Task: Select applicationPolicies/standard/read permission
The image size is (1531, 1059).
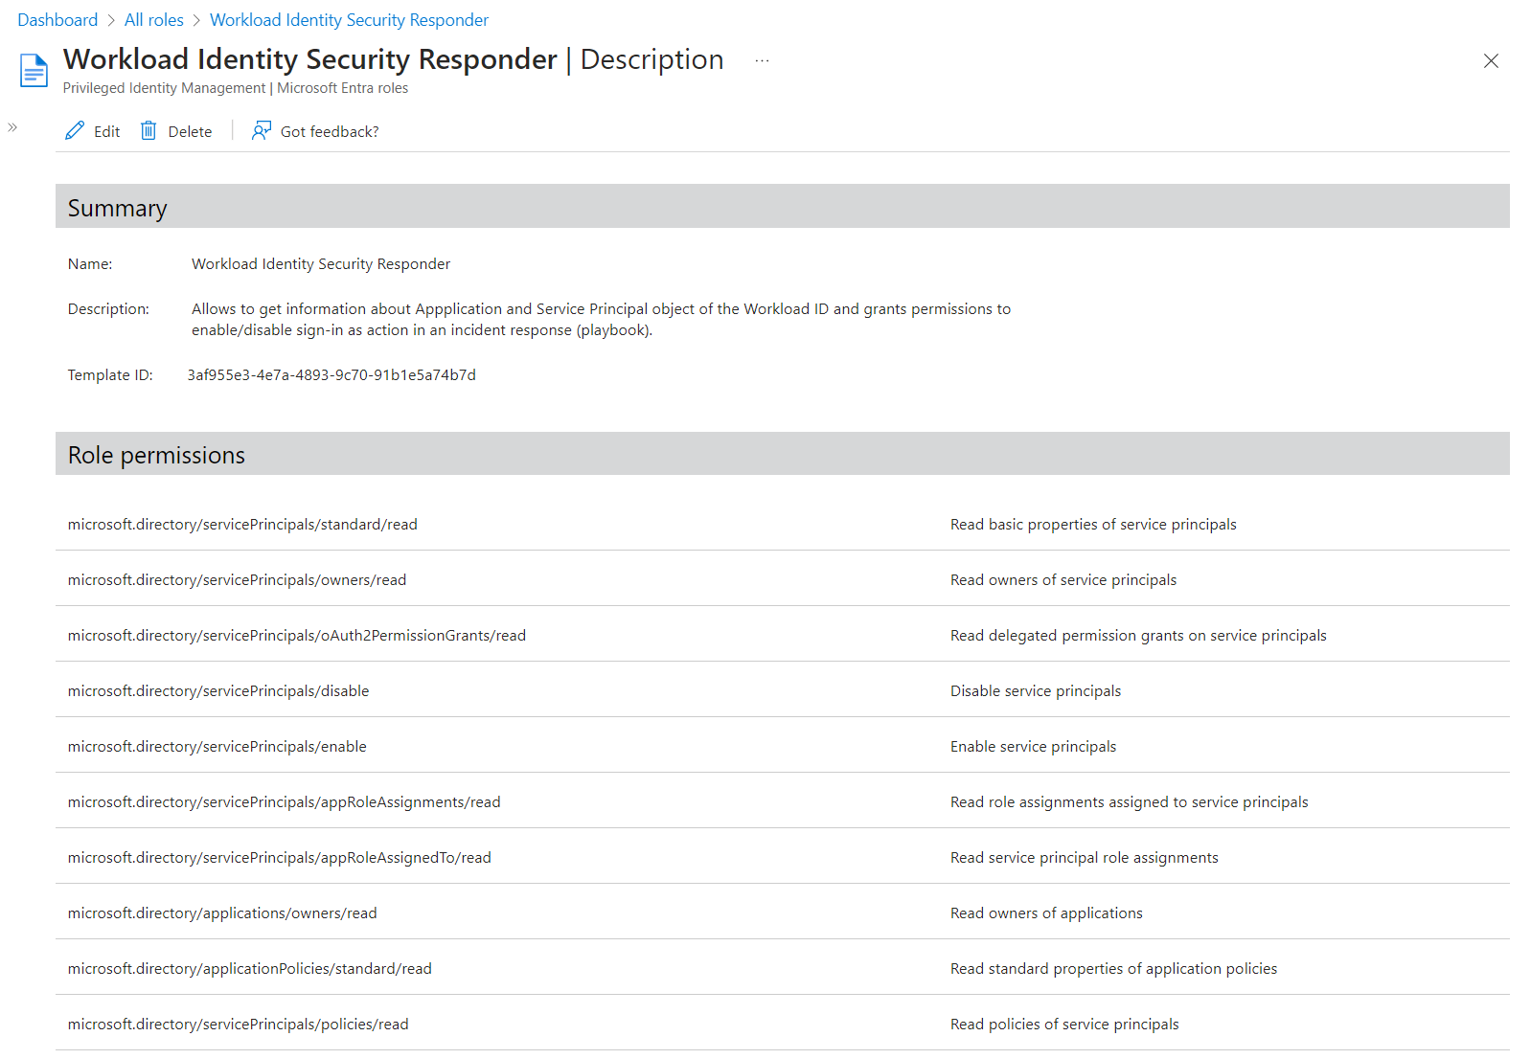Action: point(249,969)
